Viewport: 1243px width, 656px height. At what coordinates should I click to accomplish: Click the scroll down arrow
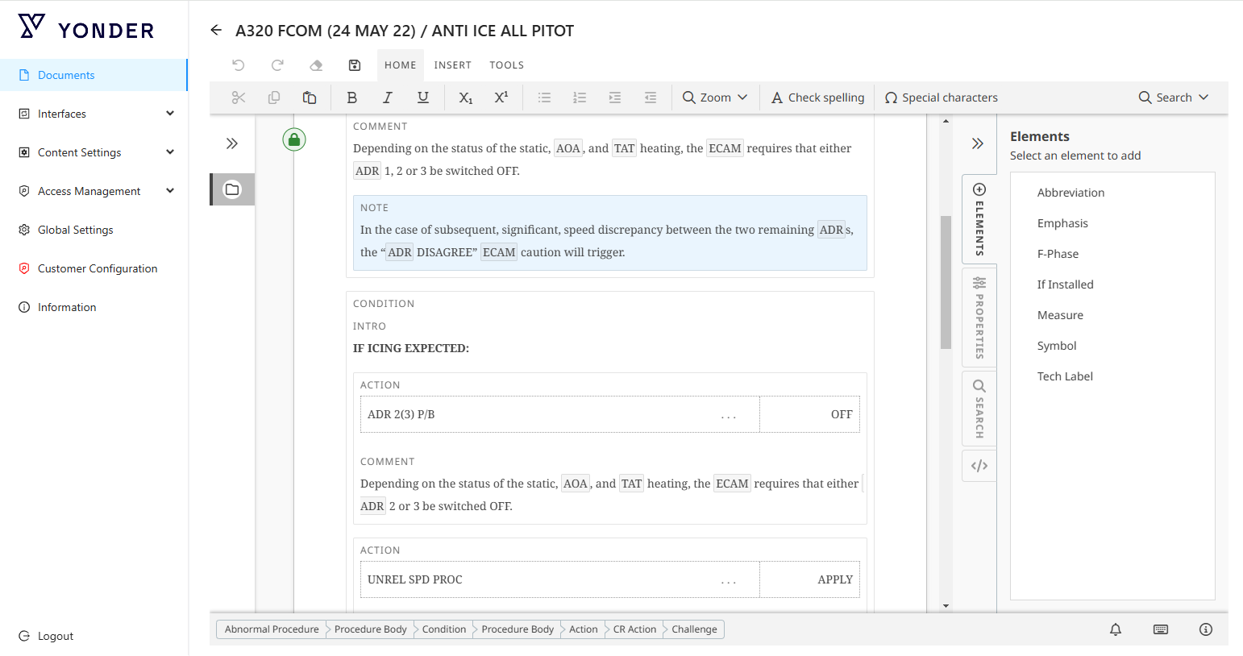pyautogui.click(x=946, y=606)
